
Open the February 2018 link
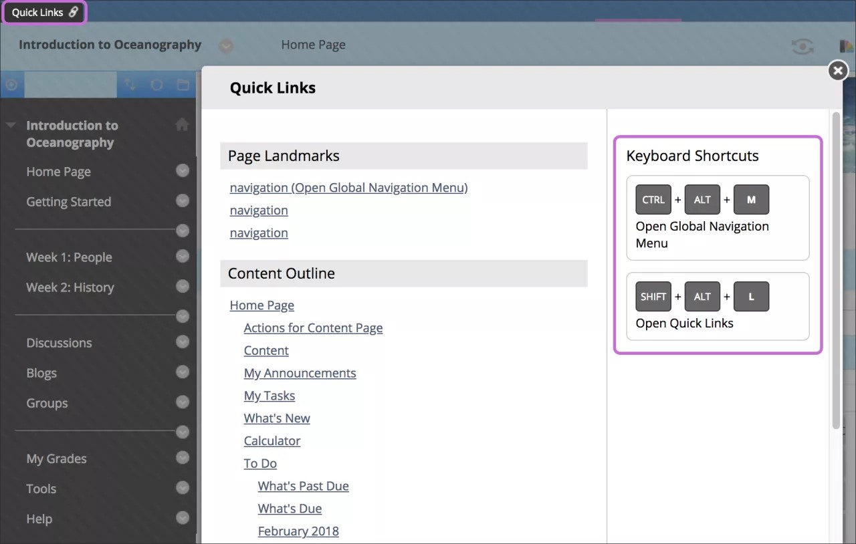click(298, 531)
